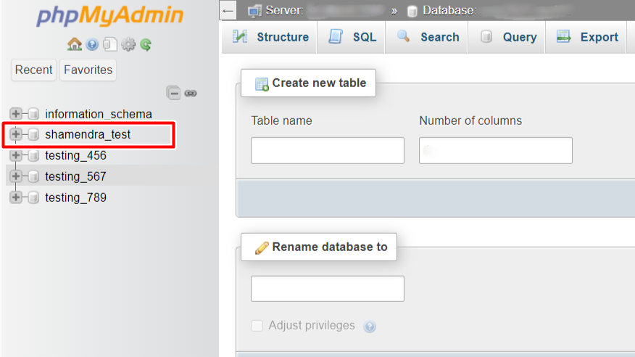Click the Rename database to heading

click(319, 247)
